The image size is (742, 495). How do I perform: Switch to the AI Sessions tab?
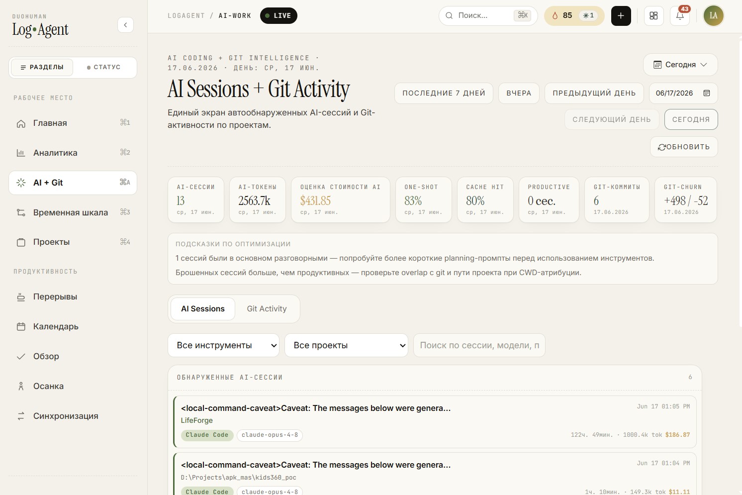(x=203, y=309)
